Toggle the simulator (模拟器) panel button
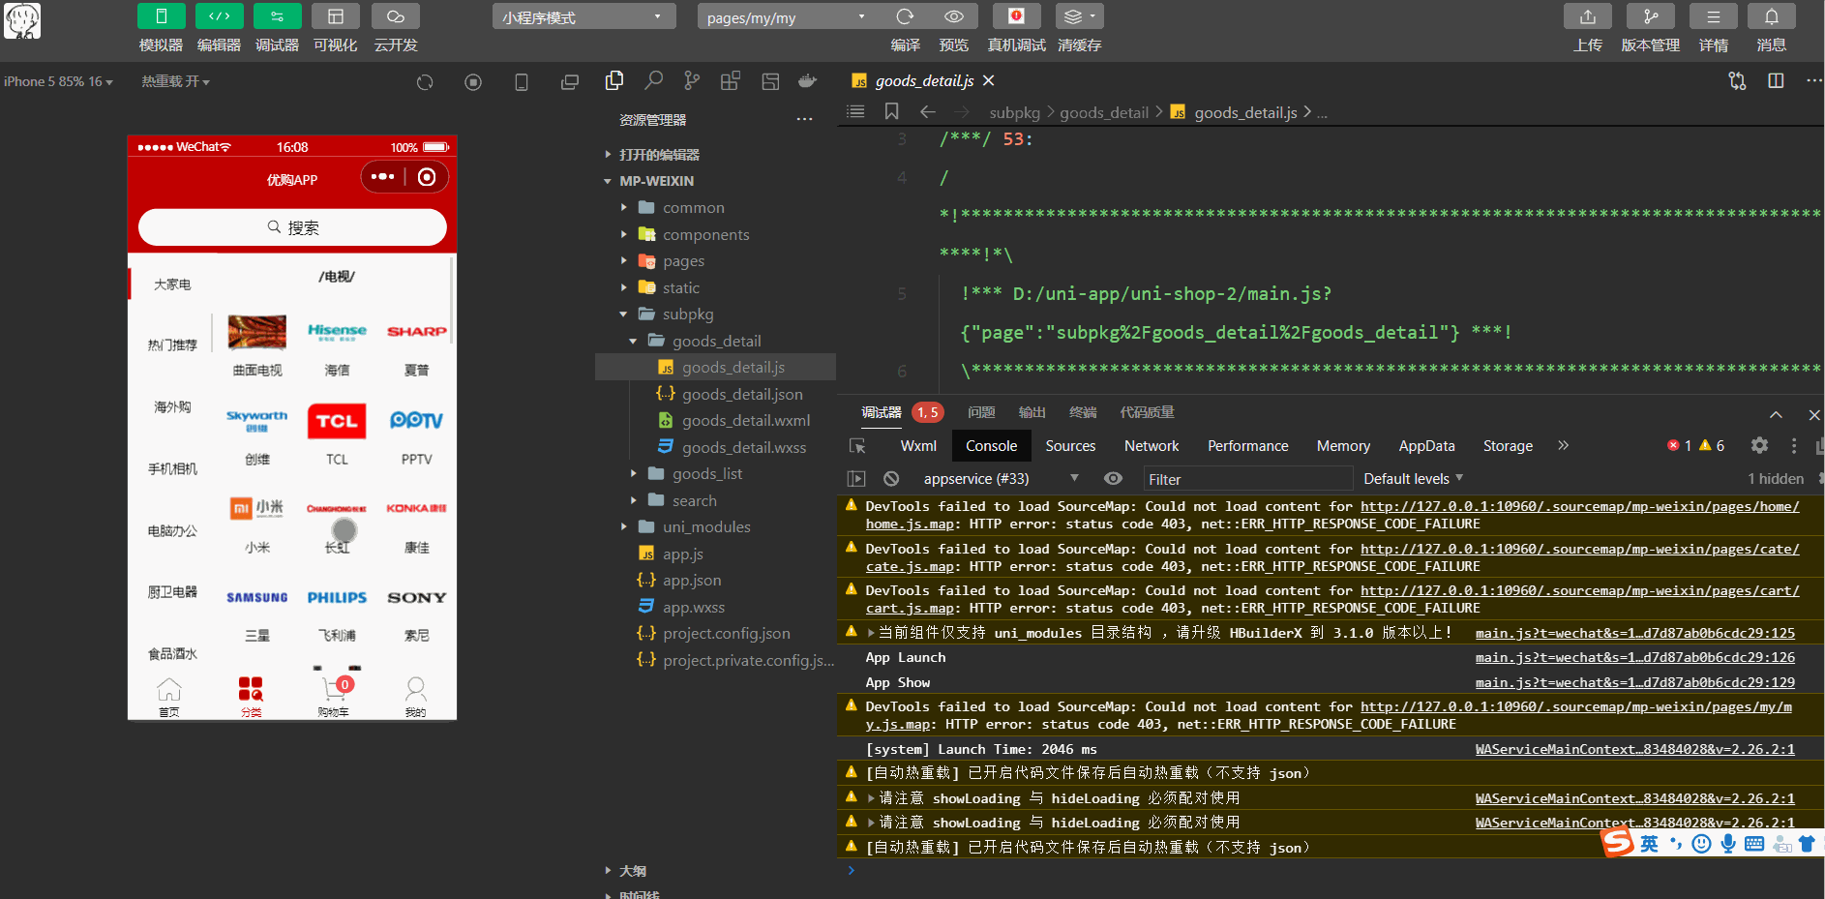The height and width of the screenshot is (899, 1825). click(161, 16)
